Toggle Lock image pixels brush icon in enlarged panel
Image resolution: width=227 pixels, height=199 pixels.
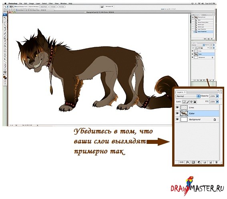pos(188,102)
